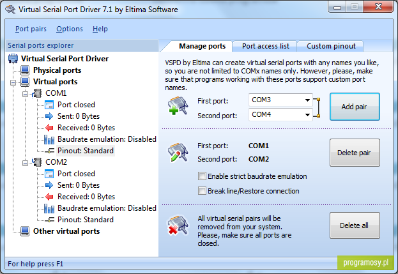Viewport: 398px width, 274px height.
Task: Click COM2 red Received arrow icon
Action: (49, 197)
